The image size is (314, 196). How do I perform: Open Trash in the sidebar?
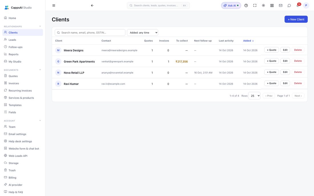(23, 170)
